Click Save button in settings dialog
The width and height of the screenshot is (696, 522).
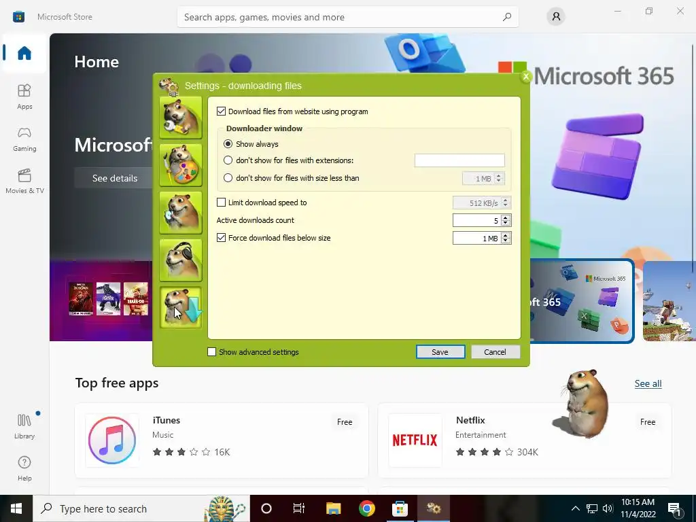[x=440, y=352]
